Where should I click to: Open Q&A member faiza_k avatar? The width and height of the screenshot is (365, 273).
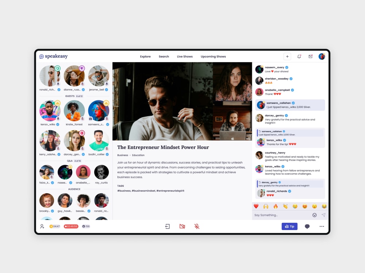47,172
